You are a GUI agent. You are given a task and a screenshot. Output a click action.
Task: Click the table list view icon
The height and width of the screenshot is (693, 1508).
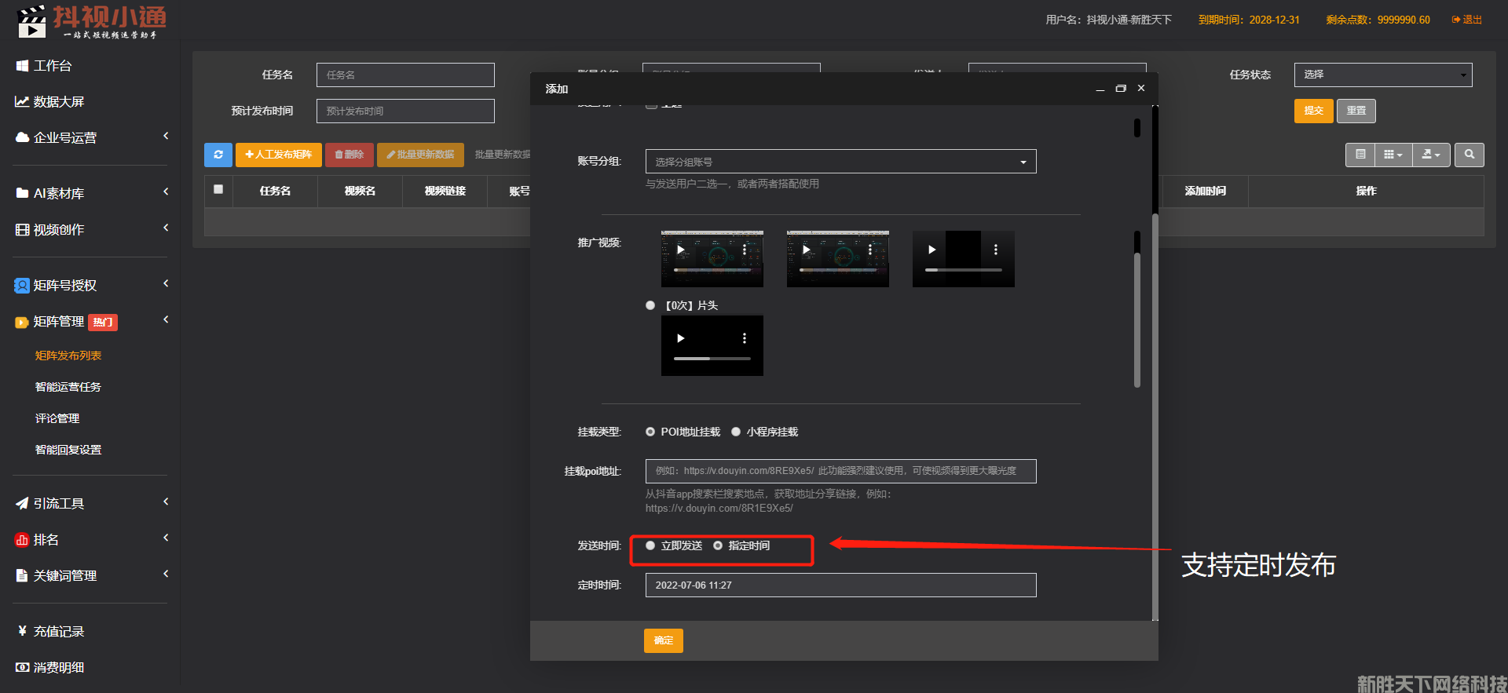1360,155
